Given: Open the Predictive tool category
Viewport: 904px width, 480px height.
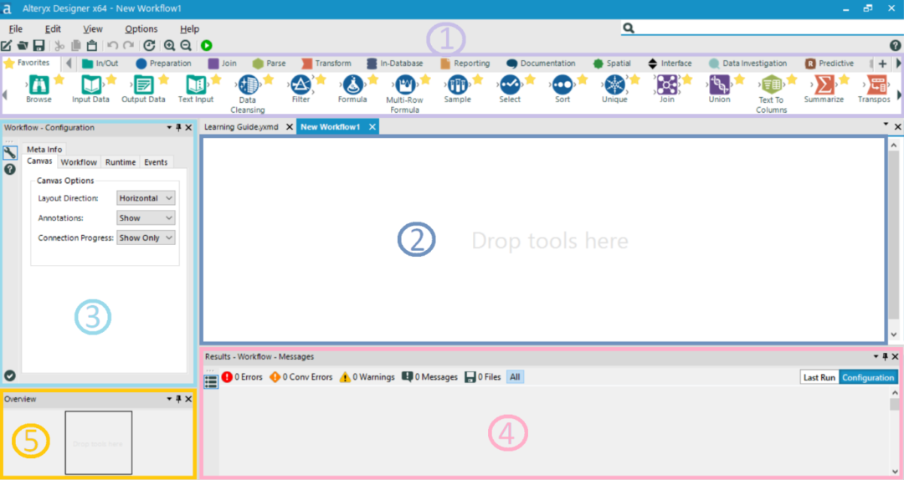Looking at the screenshot, I should pos(829,64).
